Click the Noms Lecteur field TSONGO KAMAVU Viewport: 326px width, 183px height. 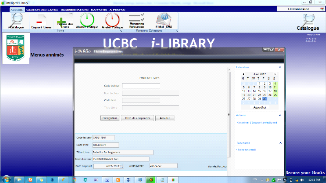(121, 159)
